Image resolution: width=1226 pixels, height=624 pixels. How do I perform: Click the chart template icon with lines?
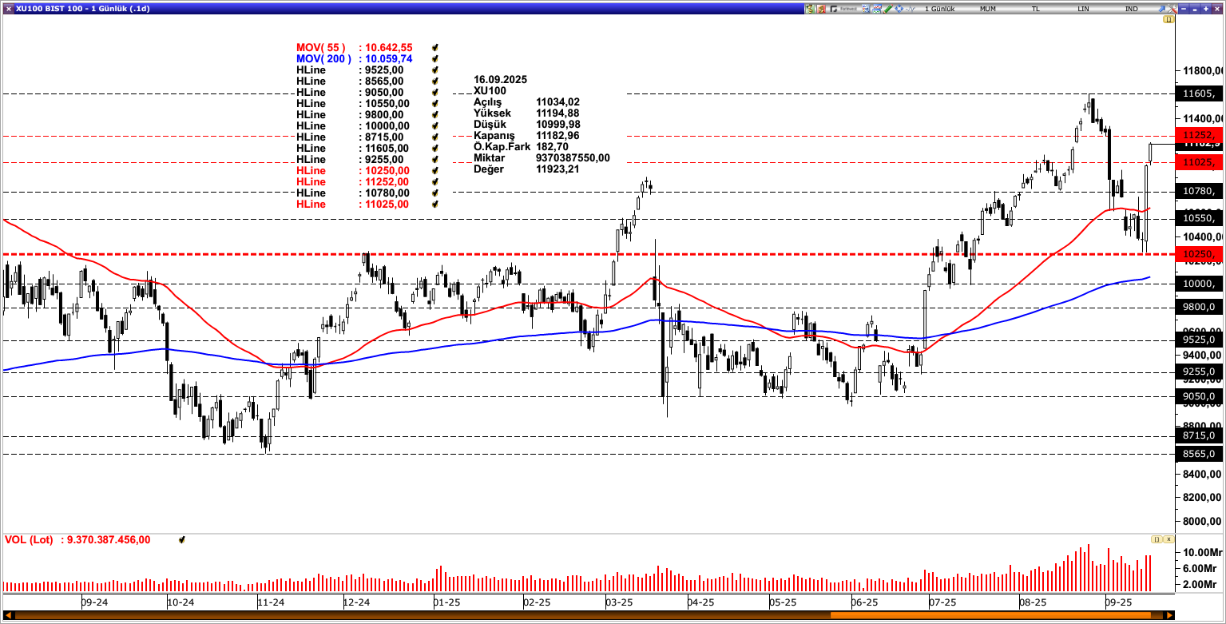point(877,9)
